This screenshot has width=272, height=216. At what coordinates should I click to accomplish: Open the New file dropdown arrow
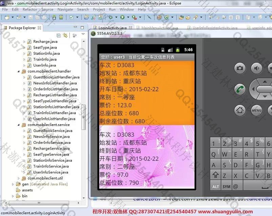pyautogui.click(x=13, y=17)
